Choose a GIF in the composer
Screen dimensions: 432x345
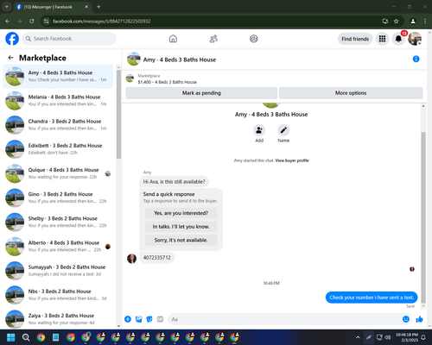[x=160, y=319]
